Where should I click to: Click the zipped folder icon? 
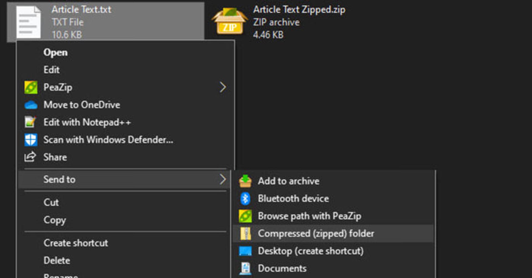click(x=245, y=234)
